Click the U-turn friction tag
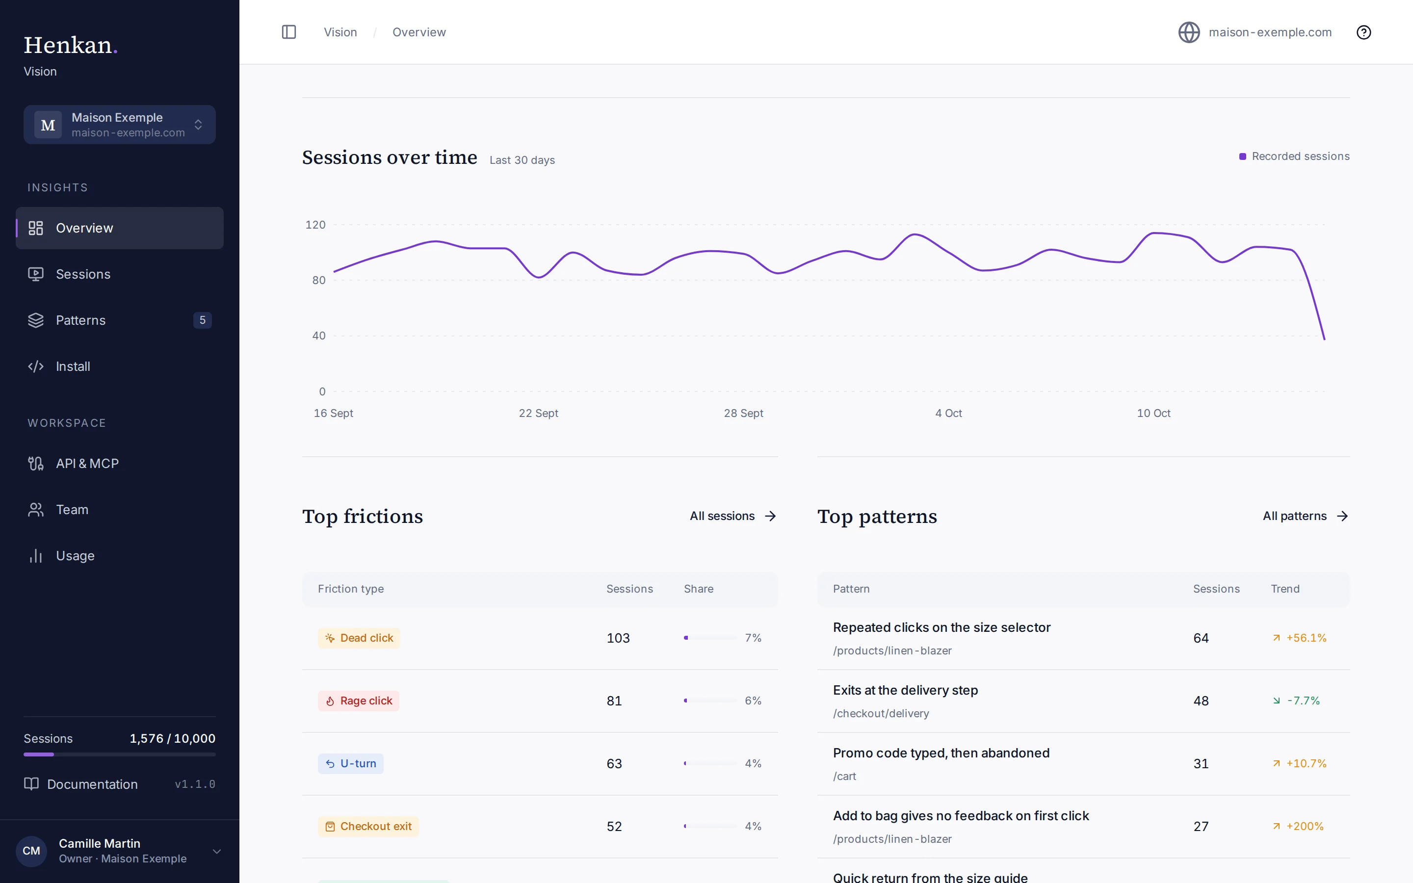Viewport: 1413px width, 883px height. tap(350, 763)
